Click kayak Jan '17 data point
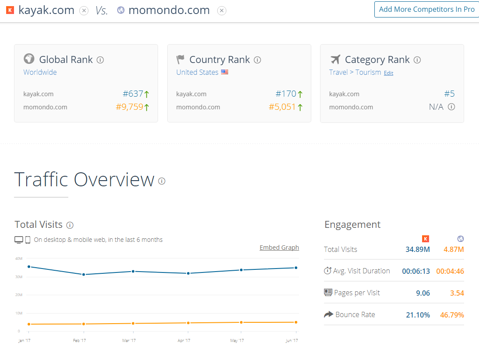This screenshot has width=479, height=349. point(29,267)
